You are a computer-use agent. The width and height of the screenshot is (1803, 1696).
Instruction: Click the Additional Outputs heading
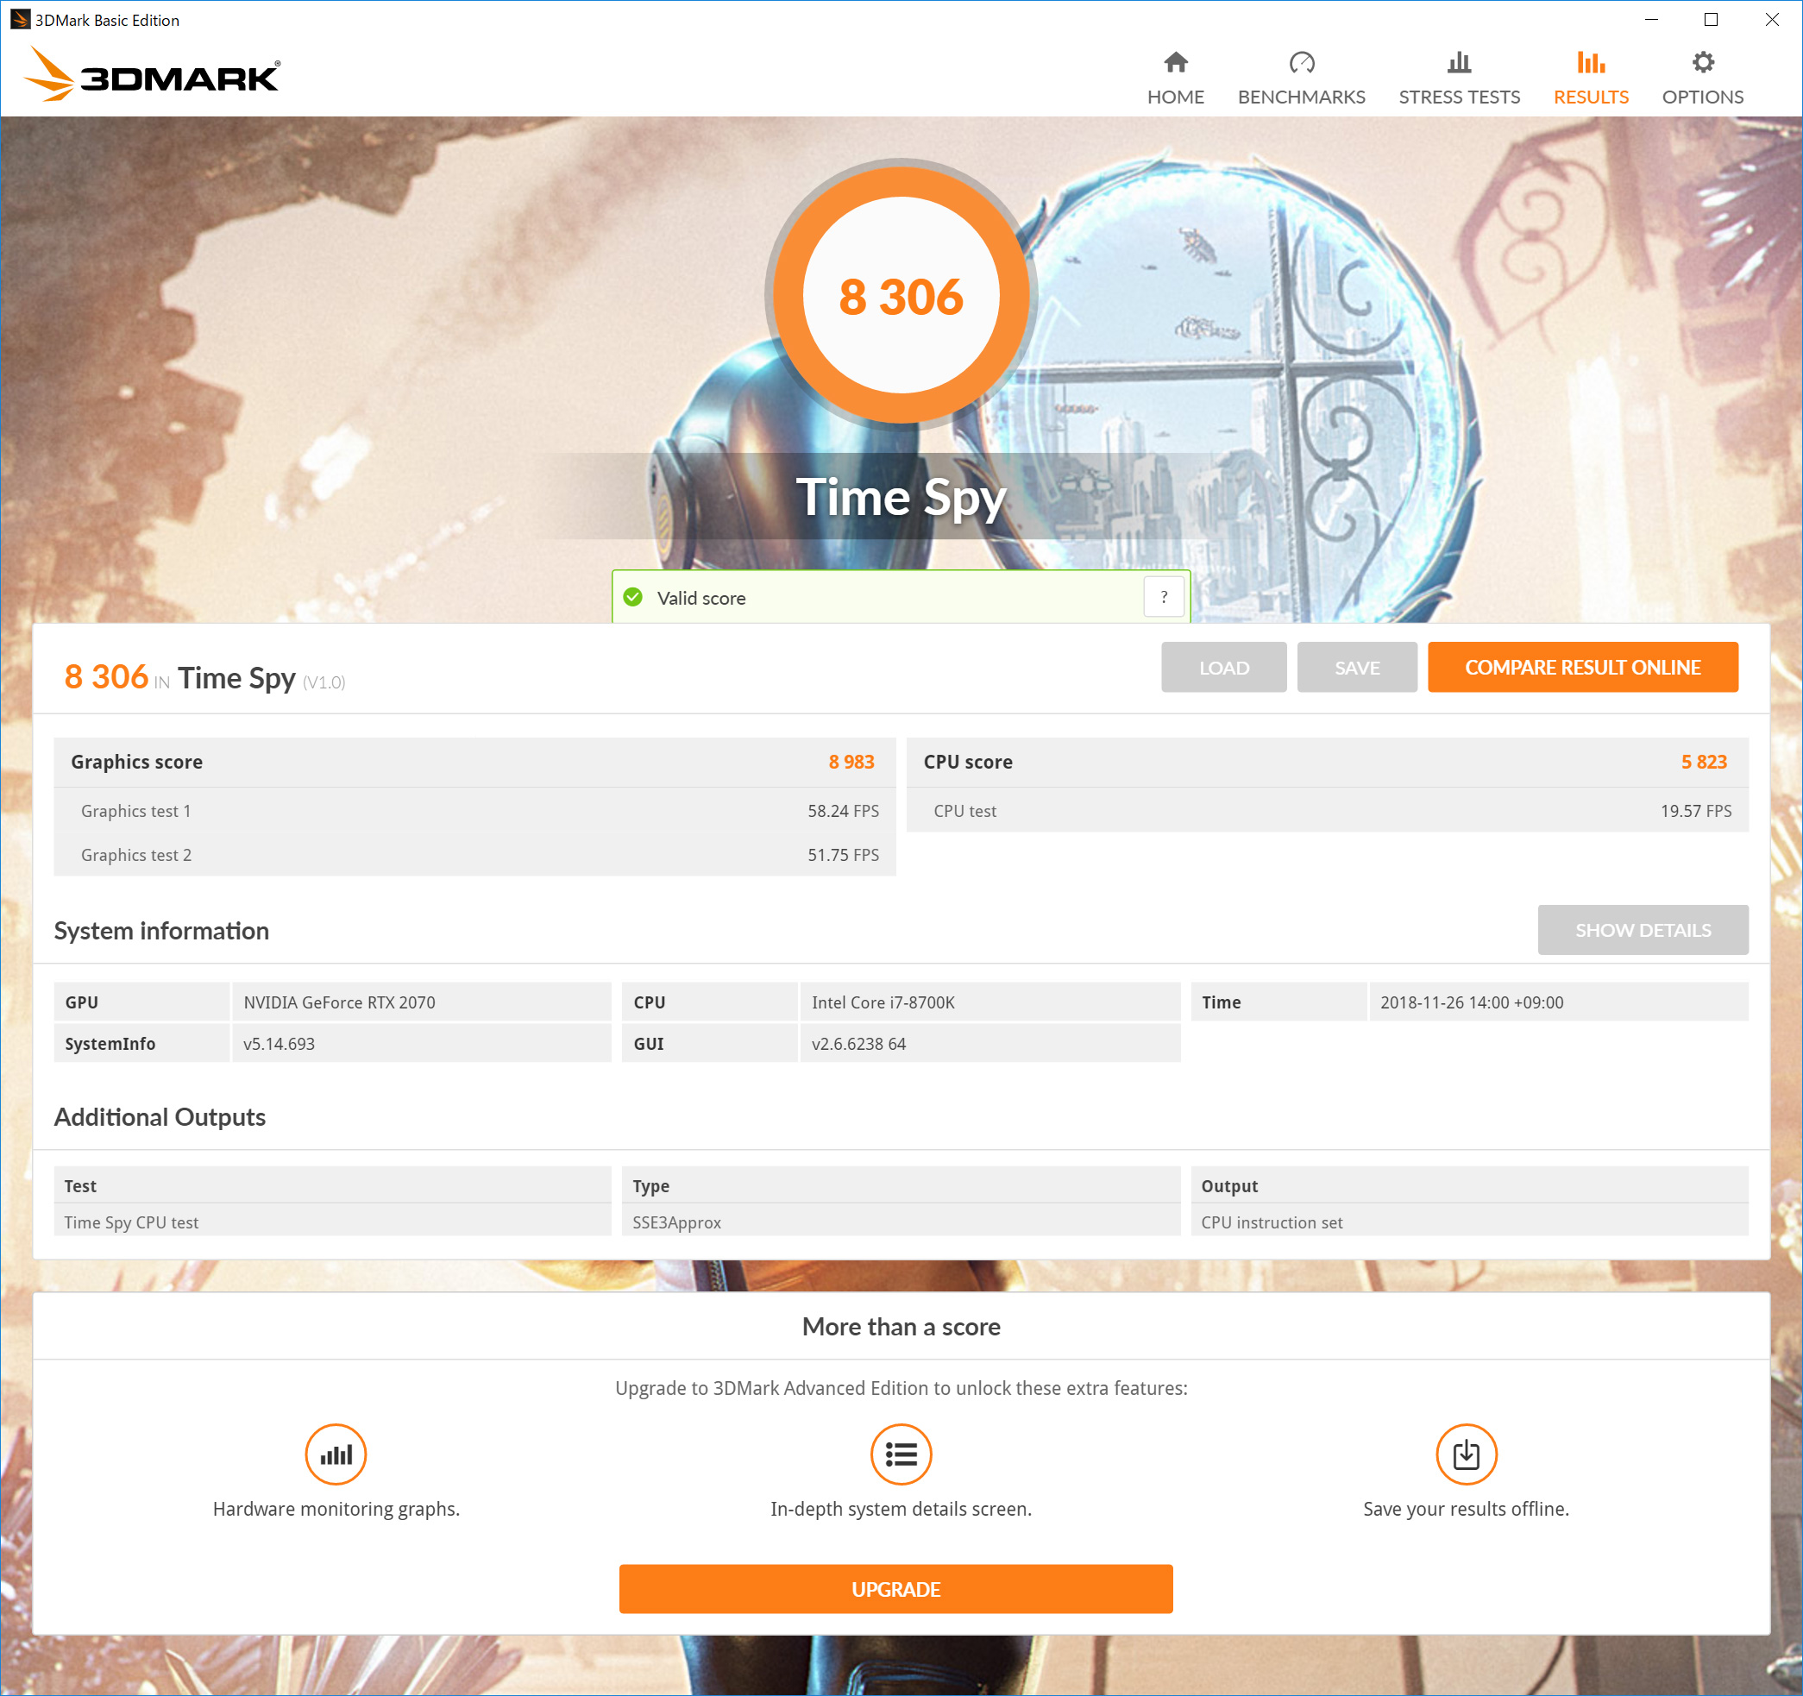coord(160,1116)
